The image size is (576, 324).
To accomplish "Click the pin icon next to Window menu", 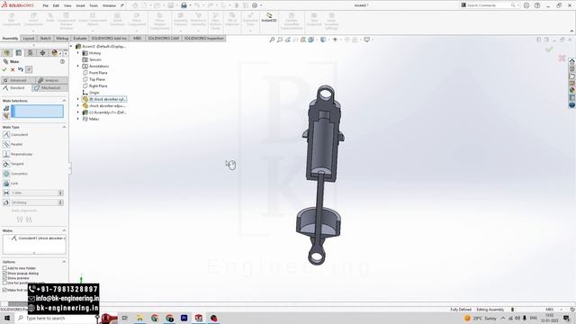I will [x=122, y=5].
